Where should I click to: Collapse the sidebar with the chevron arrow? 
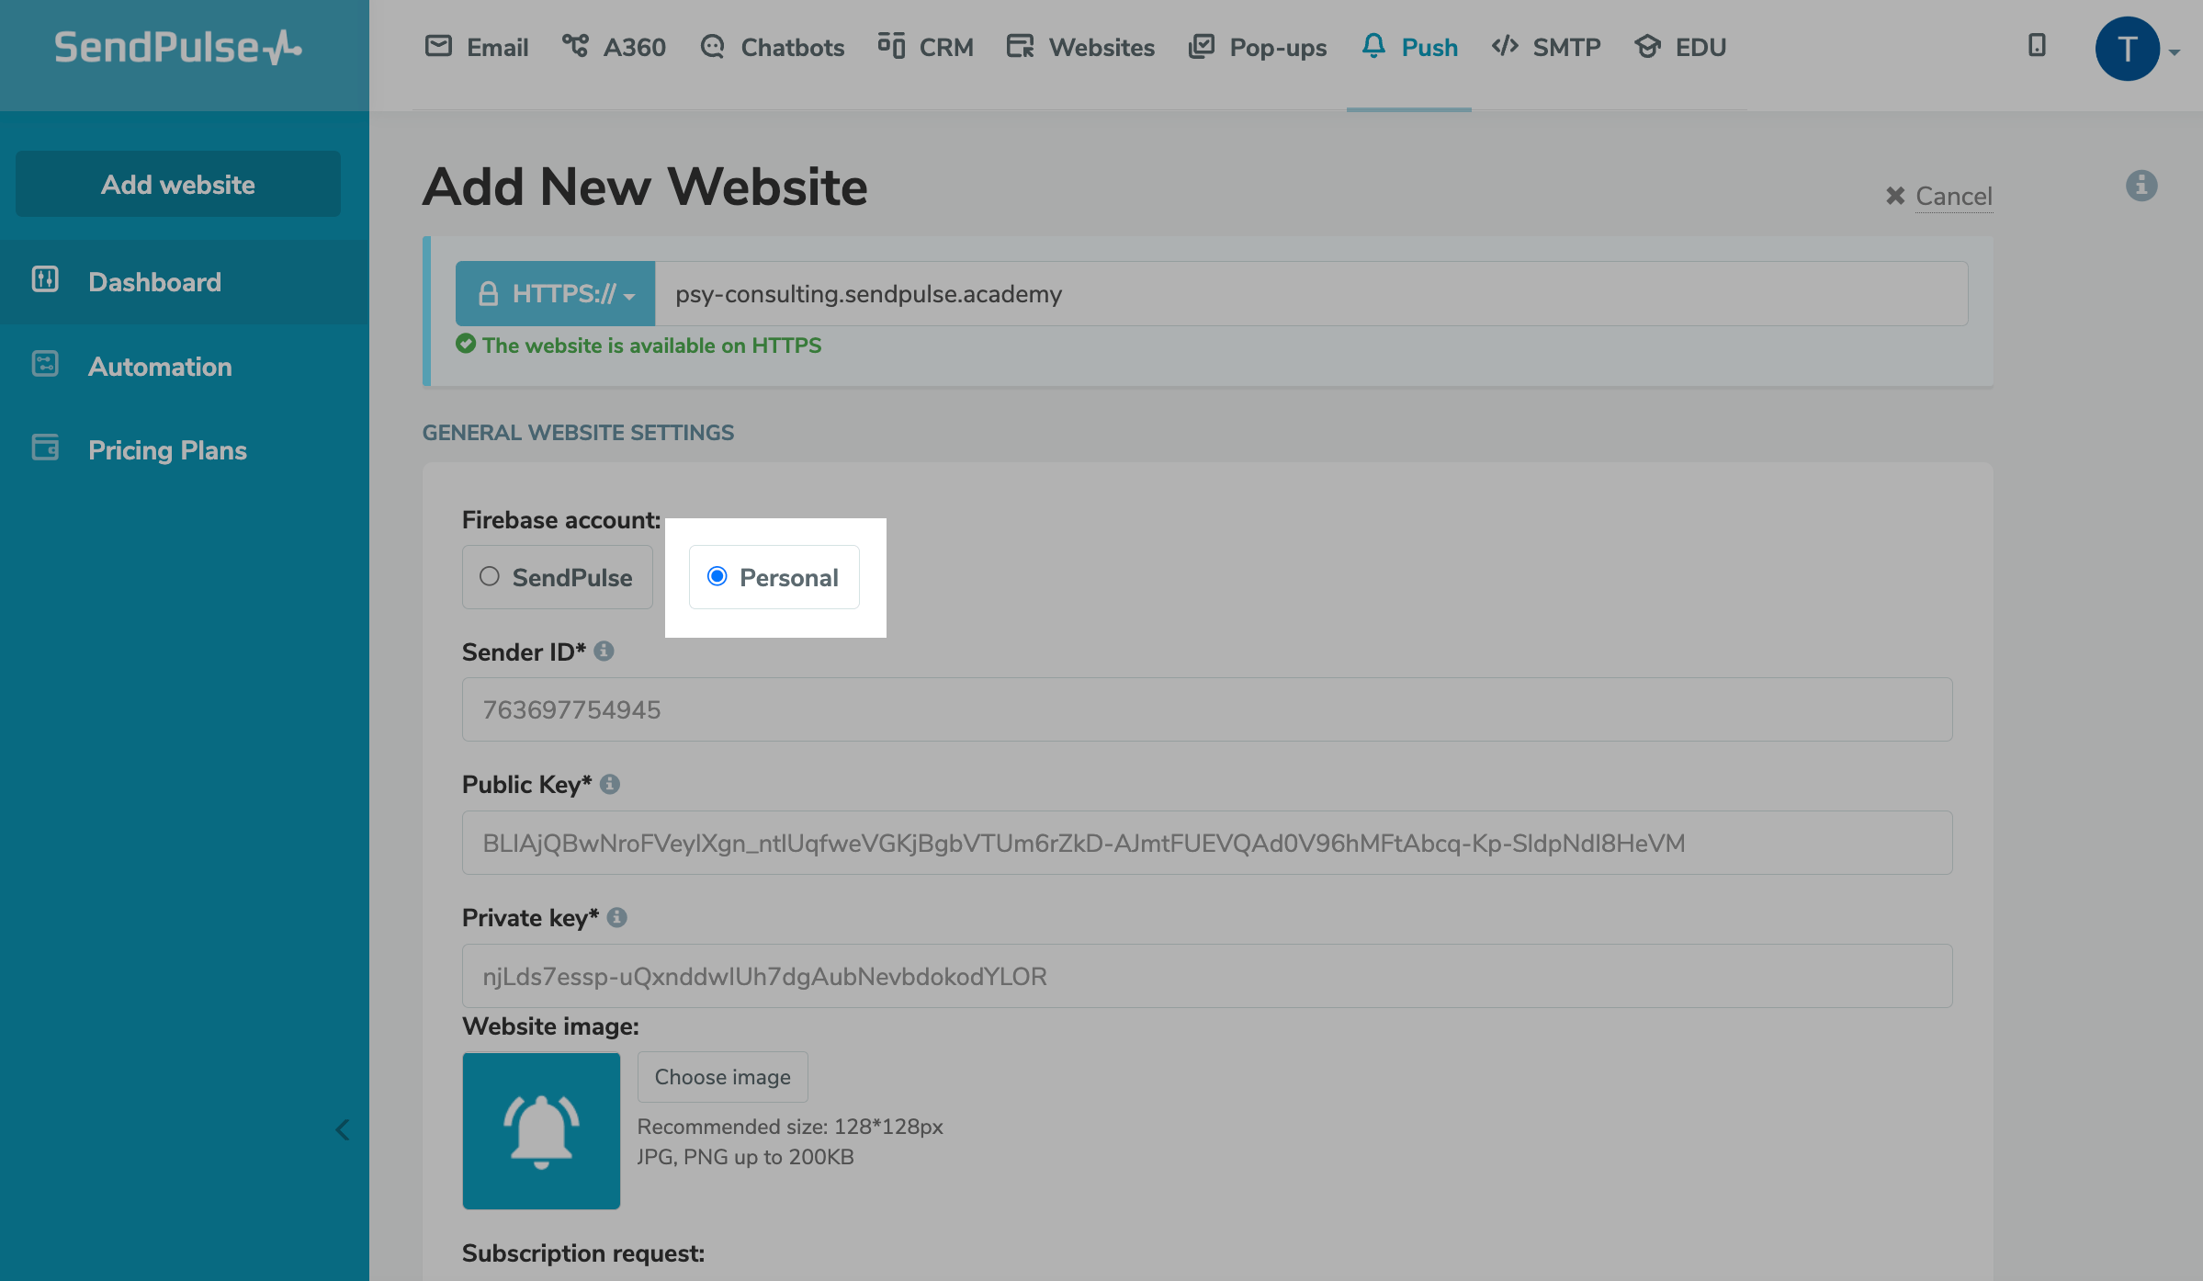click(343, 1129)
